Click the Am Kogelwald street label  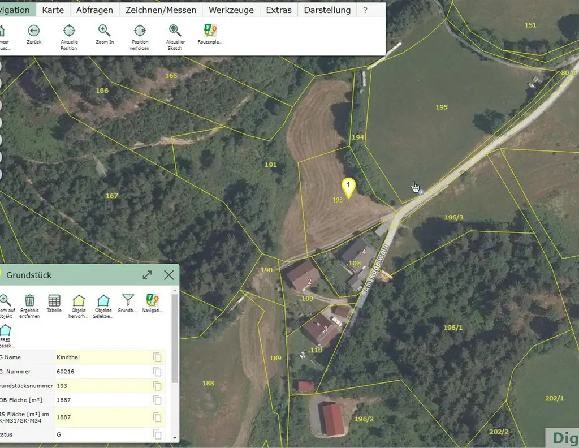(x=376, y=268)
